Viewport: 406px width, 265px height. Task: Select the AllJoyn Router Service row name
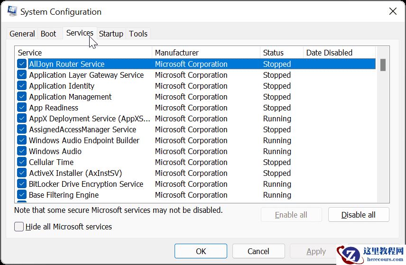[67, 64]
